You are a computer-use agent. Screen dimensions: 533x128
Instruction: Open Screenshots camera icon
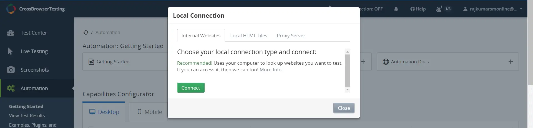click(11, 70)
